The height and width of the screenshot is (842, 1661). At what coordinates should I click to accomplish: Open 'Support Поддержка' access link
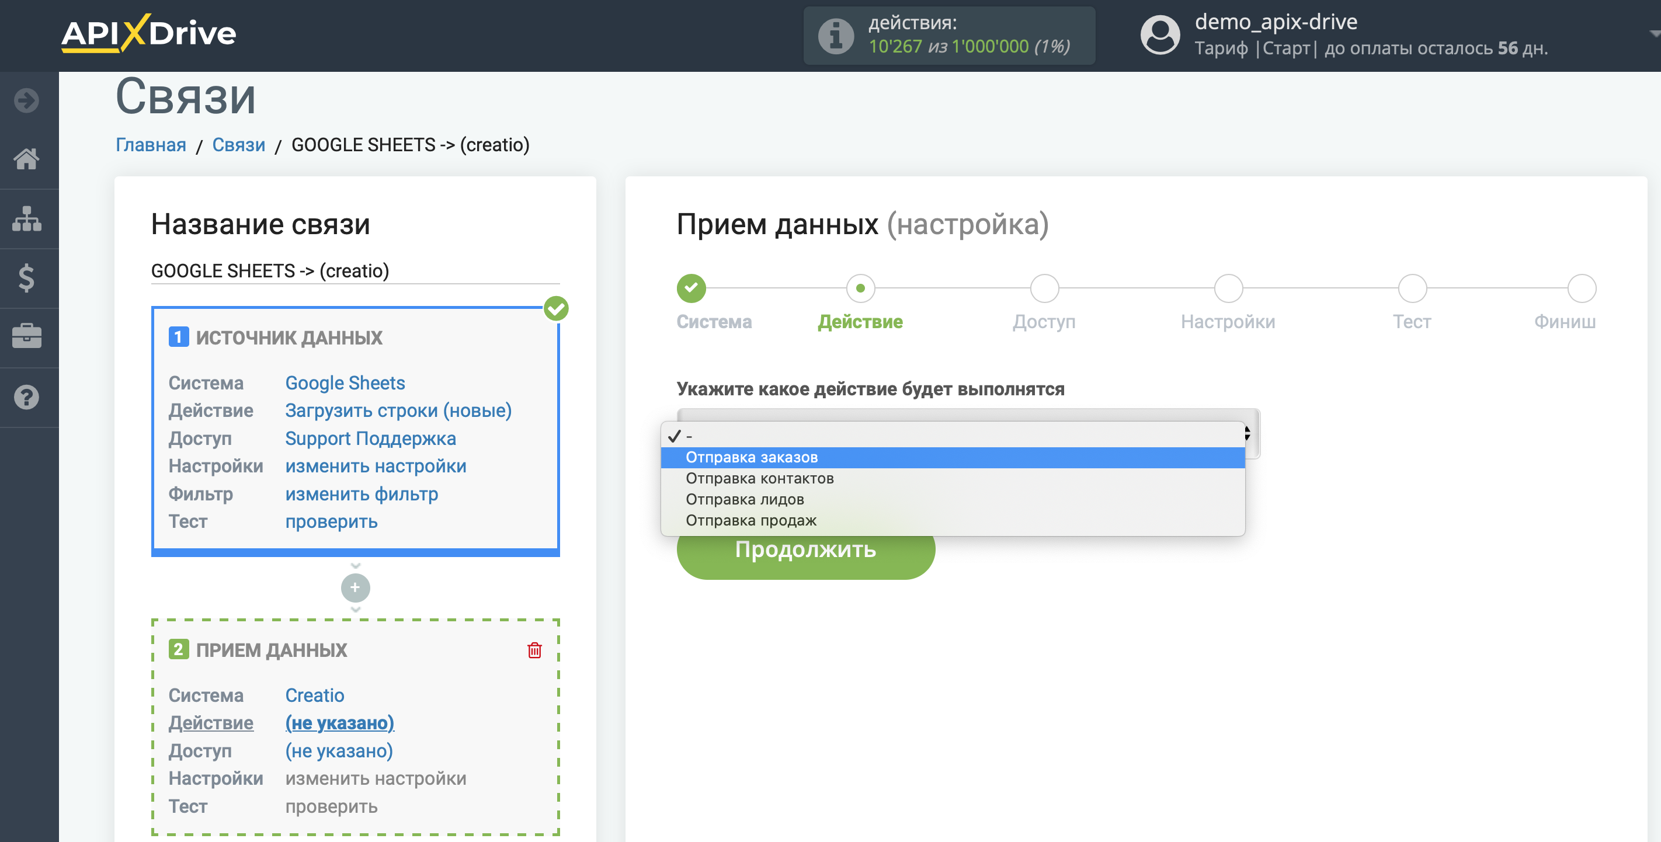tap(371, 439)
